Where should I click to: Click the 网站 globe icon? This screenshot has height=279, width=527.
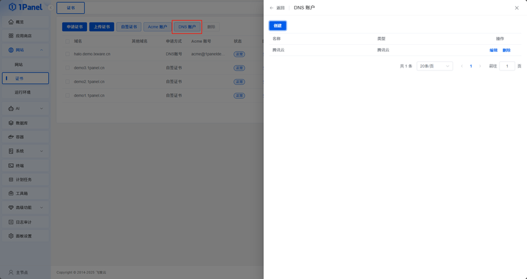pyautogui.click(x=11, y=50)
